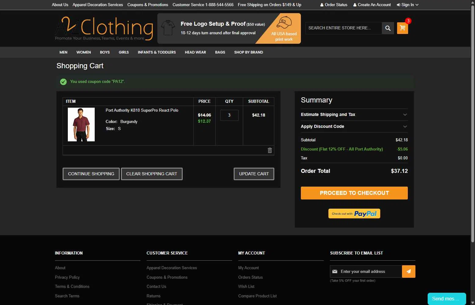Submit email with paper plane icon
Image resolution: width=475 pixels, height=305 pixels.
(x=409, y=271)
